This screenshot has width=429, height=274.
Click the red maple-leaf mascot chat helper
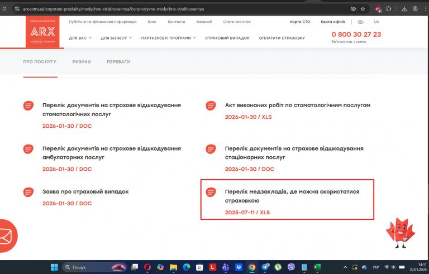coord(401,233)
